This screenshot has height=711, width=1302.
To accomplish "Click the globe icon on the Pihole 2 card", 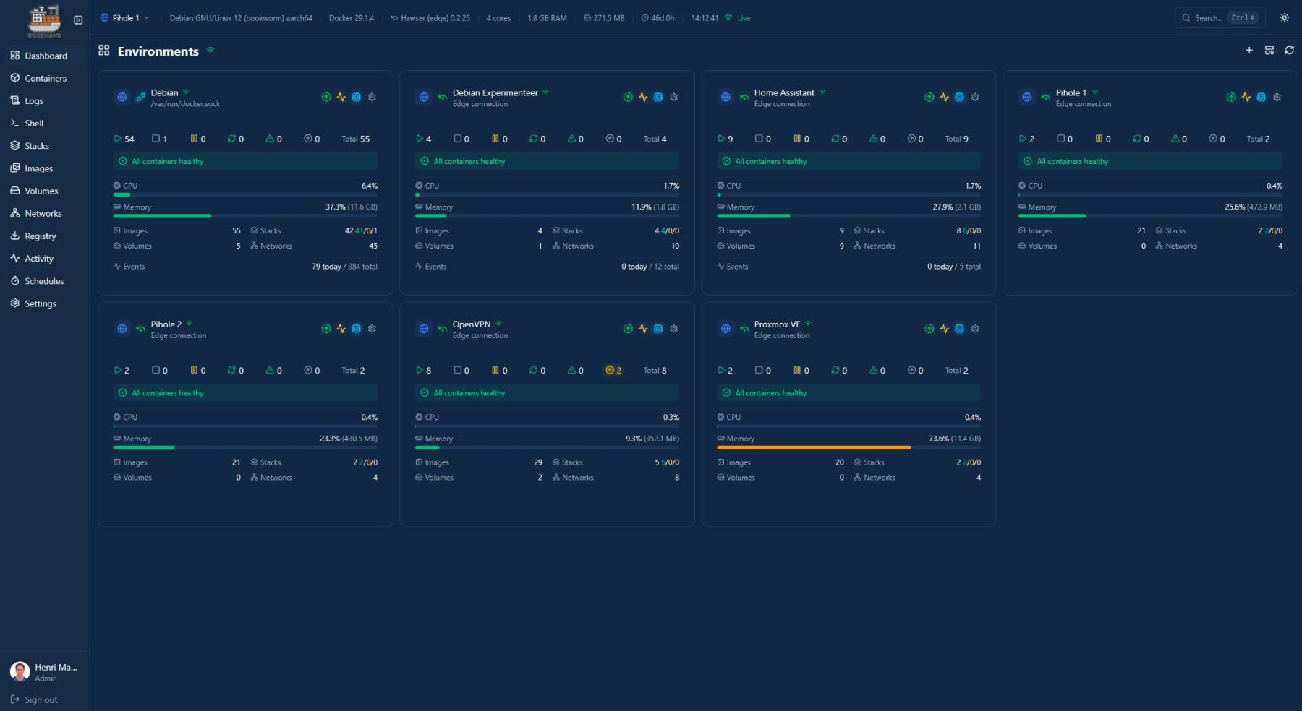I will click(x=122, y=329).
